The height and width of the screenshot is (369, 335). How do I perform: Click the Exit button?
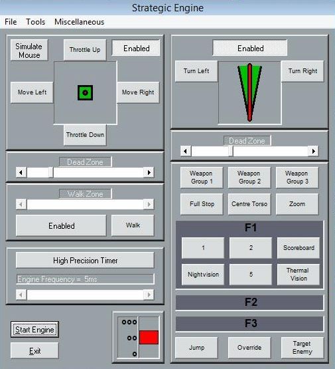34,350
